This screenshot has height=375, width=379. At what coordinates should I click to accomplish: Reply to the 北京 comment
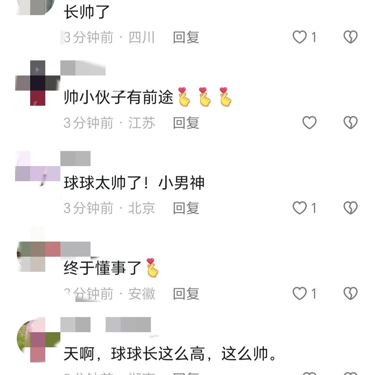click(186, 208)
